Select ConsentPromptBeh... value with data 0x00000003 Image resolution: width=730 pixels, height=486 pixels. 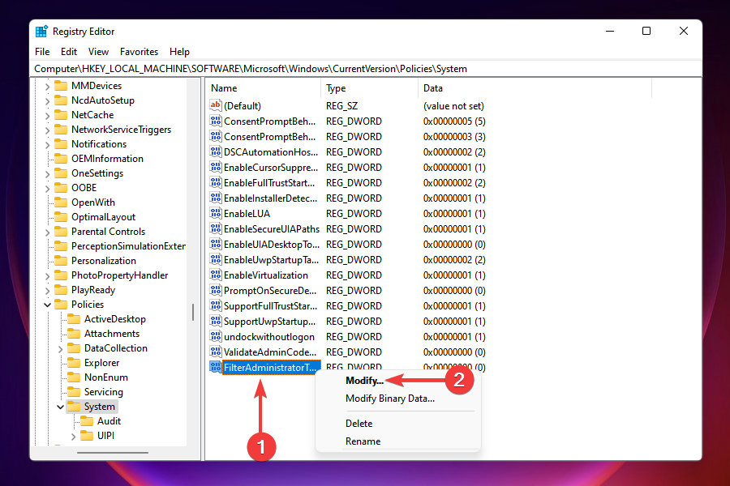(x=269, y=136)
